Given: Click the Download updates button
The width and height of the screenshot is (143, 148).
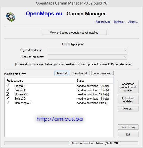Looking at the screenshot, I should (x=128, y=100).
